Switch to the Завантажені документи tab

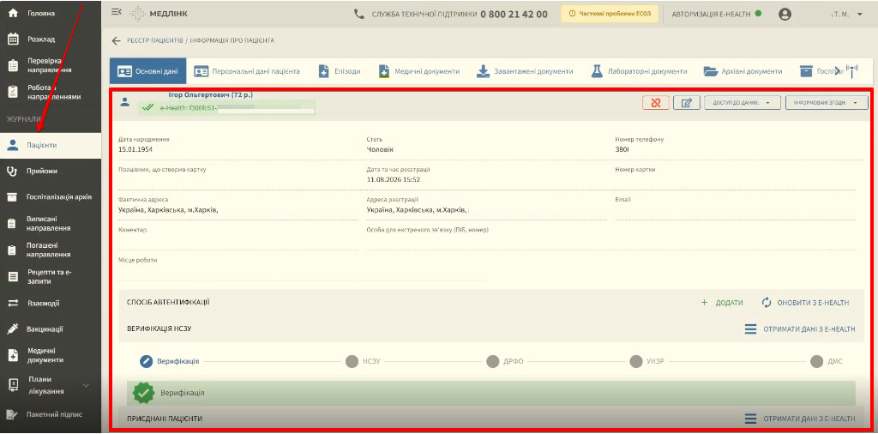[x=526, y=71]
